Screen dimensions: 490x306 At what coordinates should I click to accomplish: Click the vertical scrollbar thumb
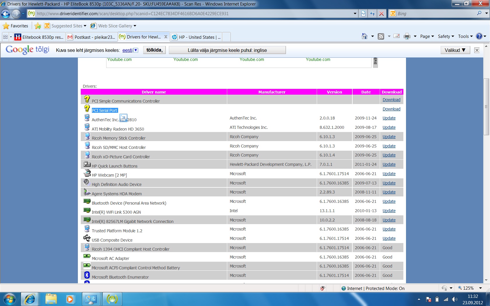click(x=486, y=107)
